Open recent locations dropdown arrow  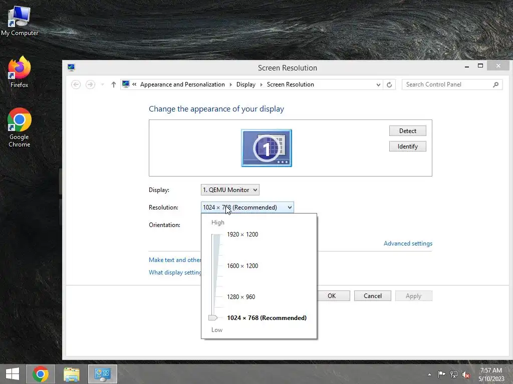pyautogui.click(x=102, y=84)
